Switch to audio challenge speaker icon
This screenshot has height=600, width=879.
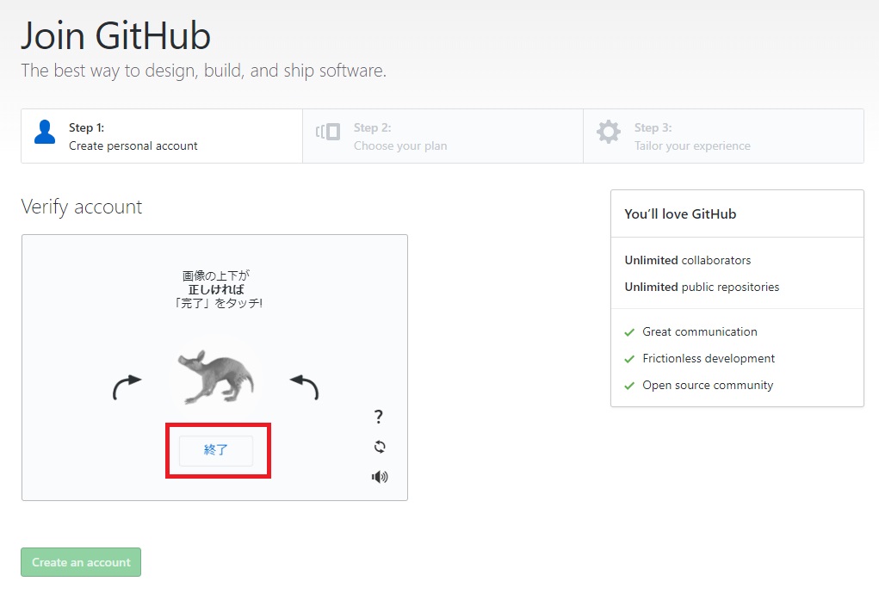coord(380,477)
